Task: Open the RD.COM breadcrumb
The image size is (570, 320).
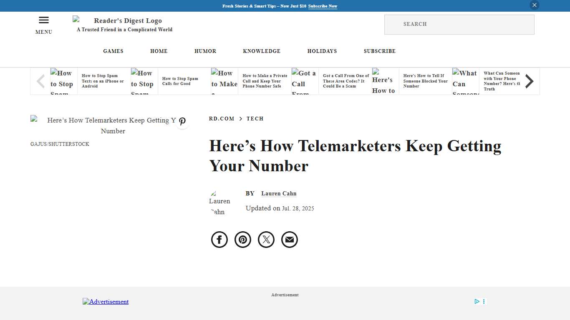Action: pos(222,119)
